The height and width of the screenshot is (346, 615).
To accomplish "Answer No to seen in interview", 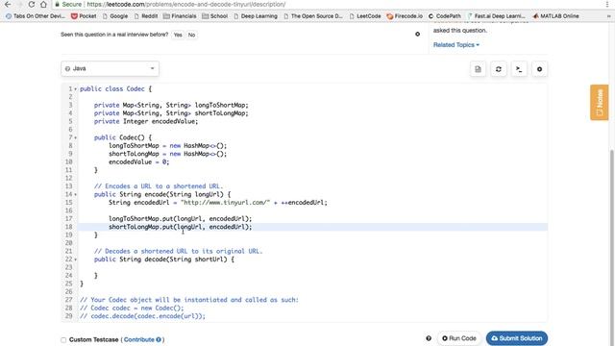I will coord(191,35).
